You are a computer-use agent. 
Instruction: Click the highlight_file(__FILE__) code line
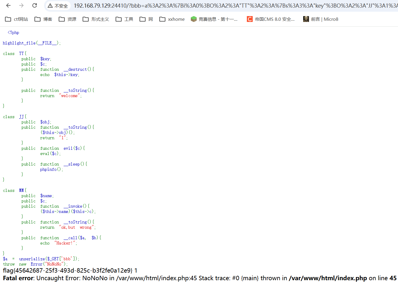click(32, 43)
